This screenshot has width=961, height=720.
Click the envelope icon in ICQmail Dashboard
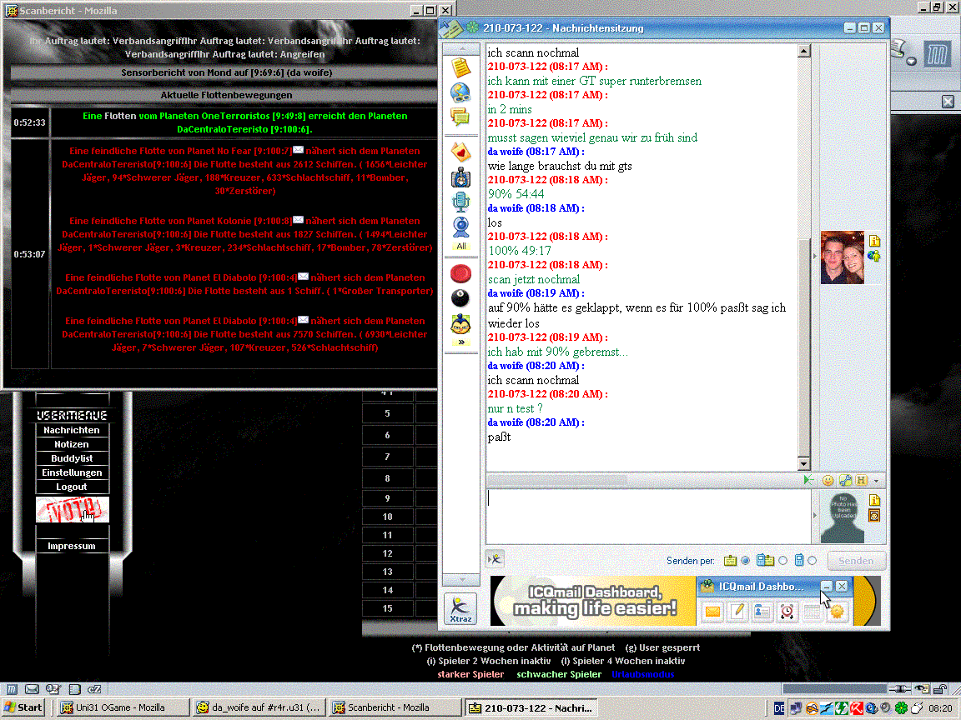coord(712,611)
